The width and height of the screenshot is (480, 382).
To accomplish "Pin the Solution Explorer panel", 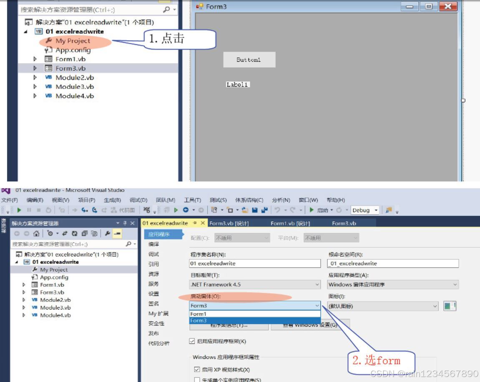I will tap(125, 223).
